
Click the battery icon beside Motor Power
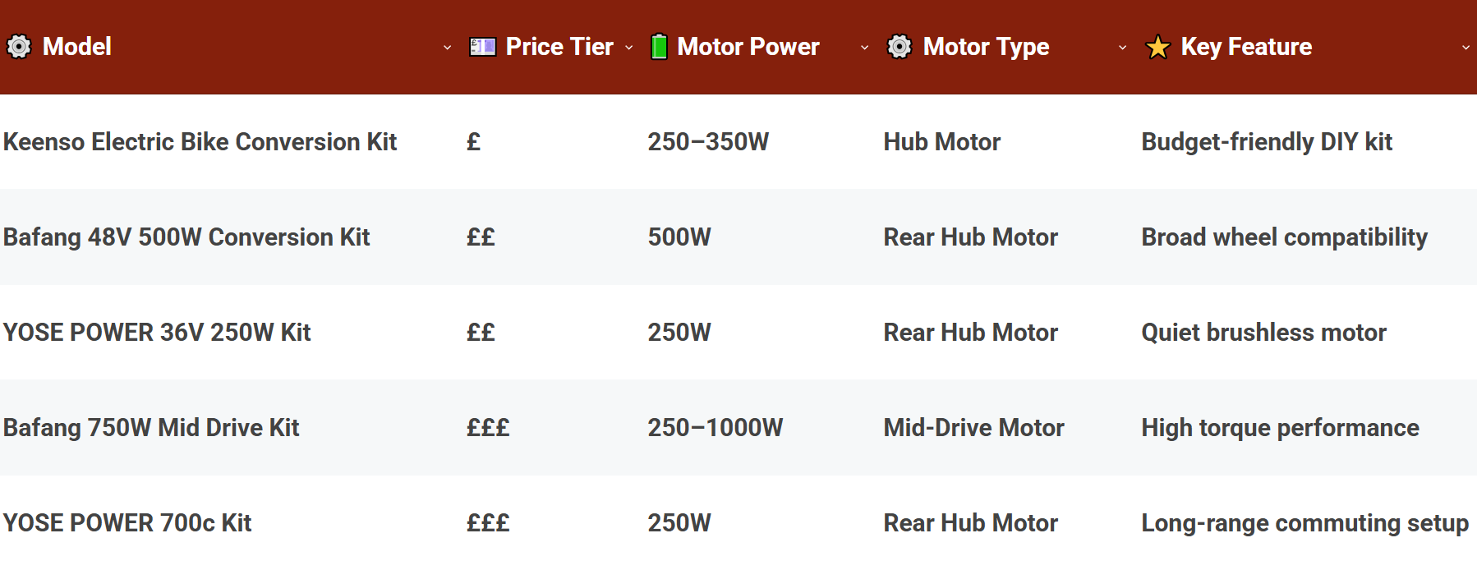(657, 47)
